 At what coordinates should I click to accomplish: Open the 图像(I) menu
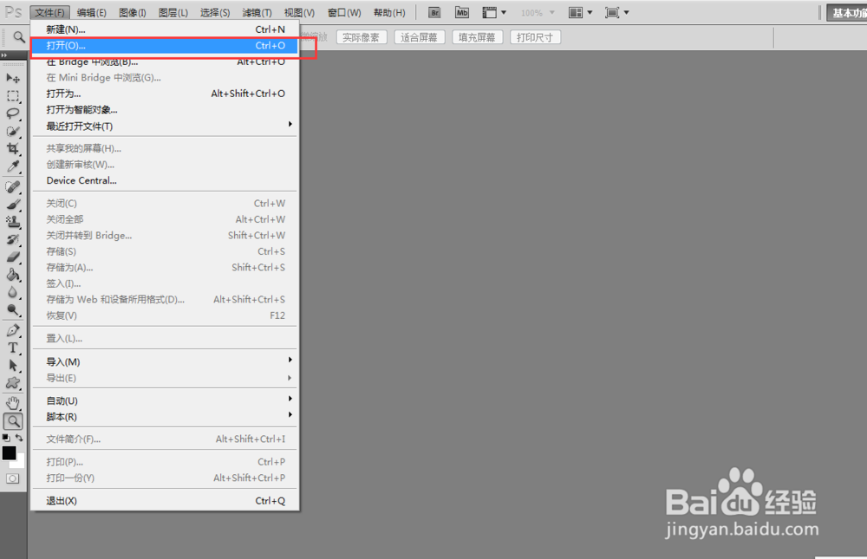[x=133, y=13]
